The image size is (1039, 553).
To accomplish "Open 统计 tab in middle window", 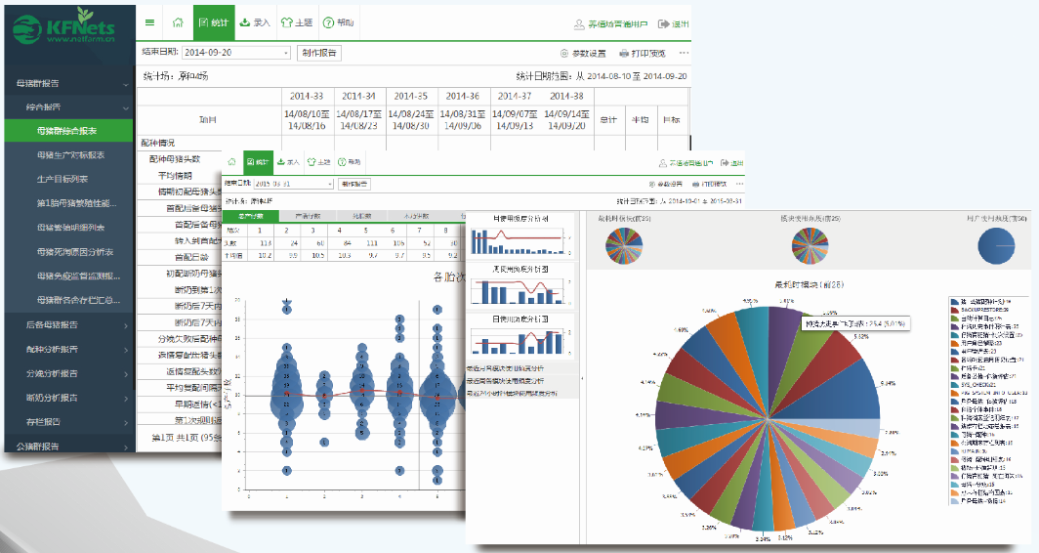I will click(x=259, y=162).
